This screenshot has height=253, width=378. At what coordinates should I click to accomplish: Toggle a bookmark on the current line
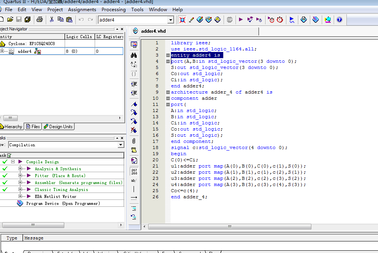tap(134, 104)
